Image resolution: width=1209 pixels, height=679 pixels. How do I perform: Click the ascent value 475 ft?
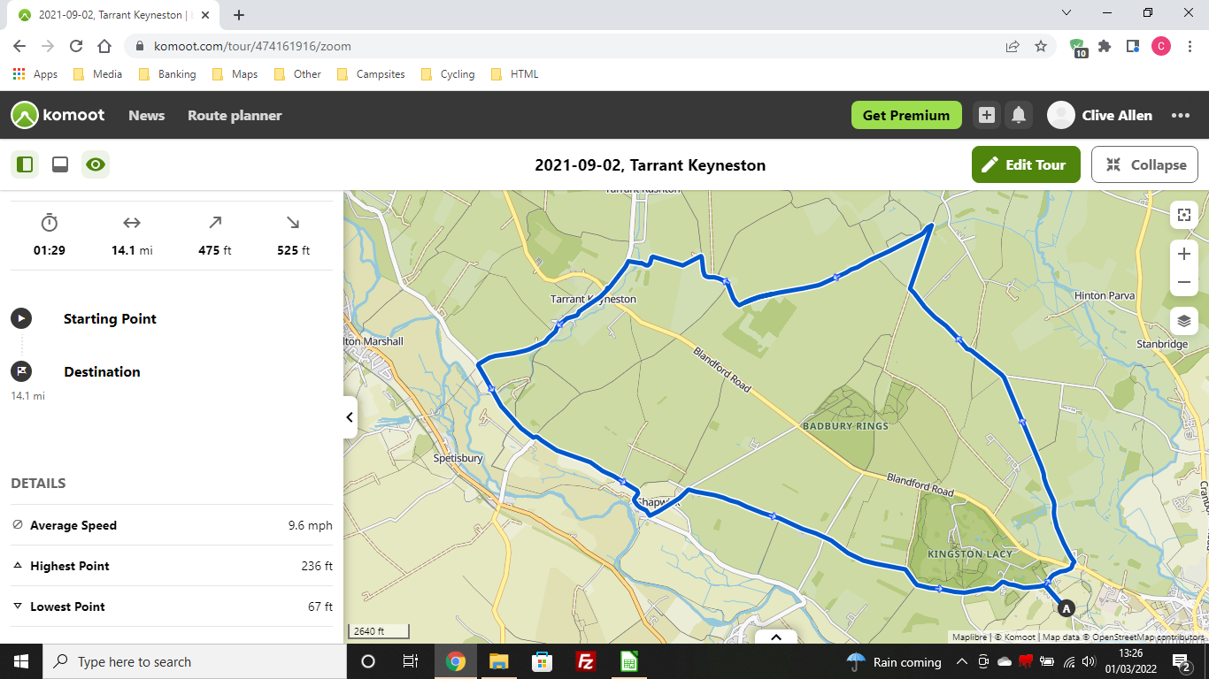[x=215, y=250]
